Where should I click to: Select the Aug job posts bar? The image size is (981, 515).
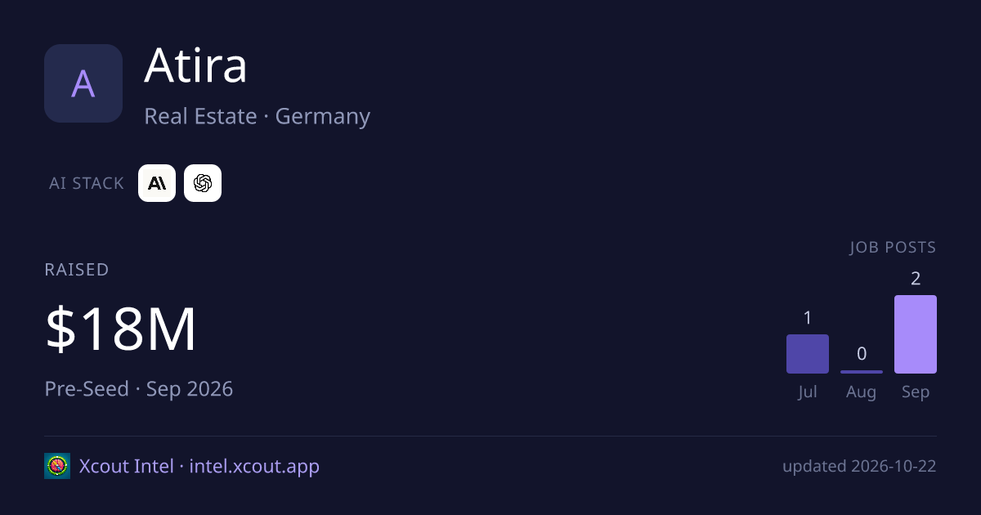coord(862,372)
